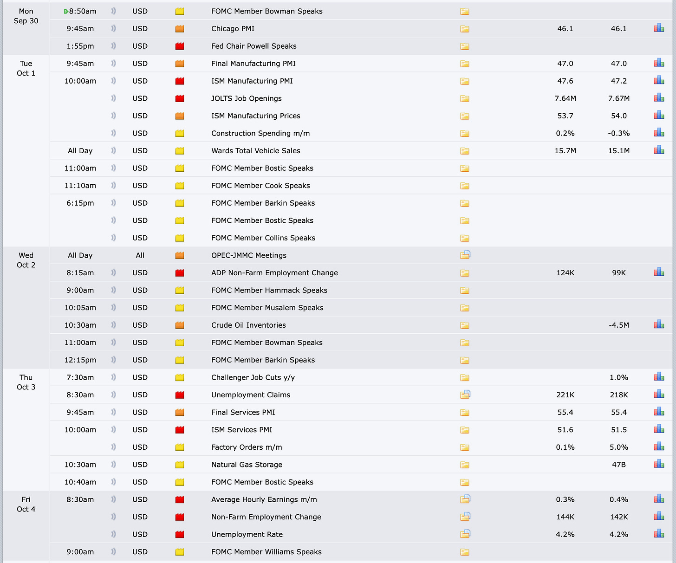Viewport: 676px width, 563px height.
Task: Toggle sound alert for Non-Farm Employment Change
Action: (114, 517)
